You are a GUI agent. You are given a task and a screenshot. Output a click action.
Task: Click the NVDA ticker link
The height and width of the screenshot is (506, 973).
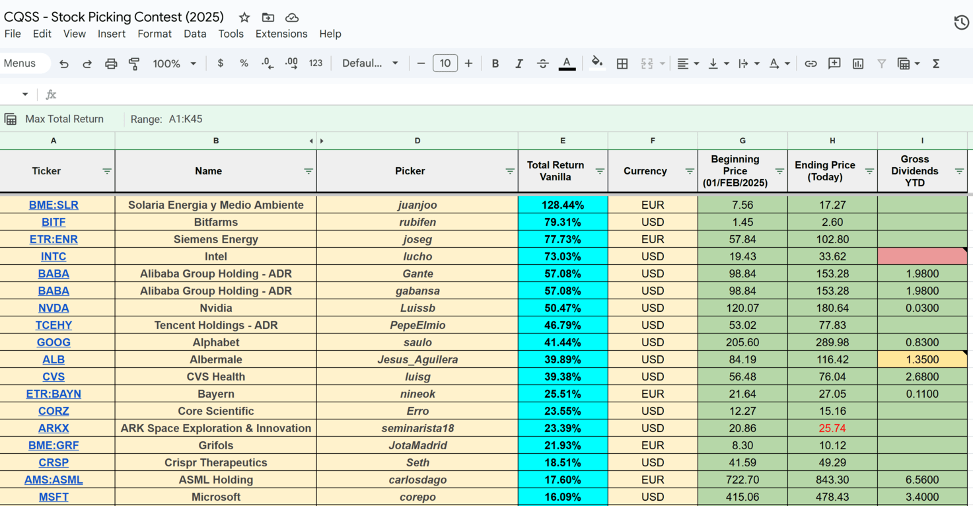[54, 308]
